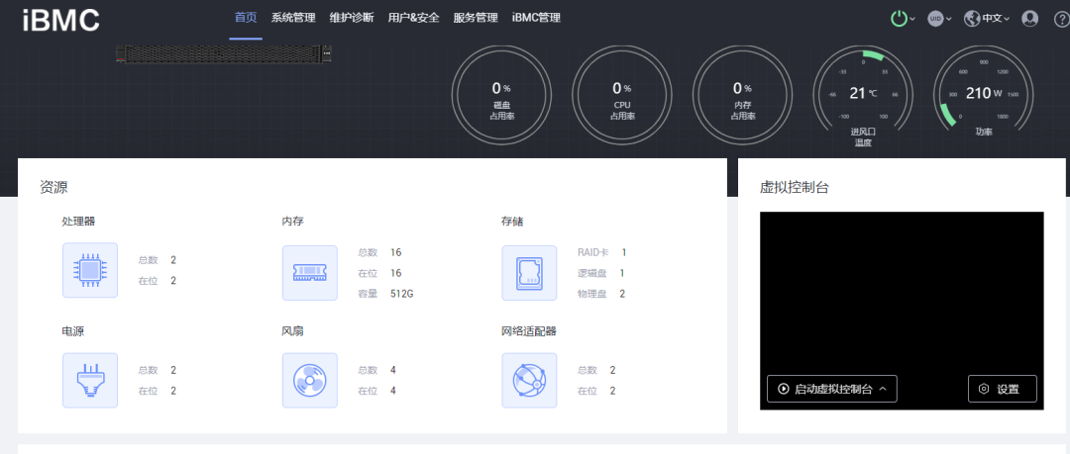Click the 内存 heading

point(292,222)
